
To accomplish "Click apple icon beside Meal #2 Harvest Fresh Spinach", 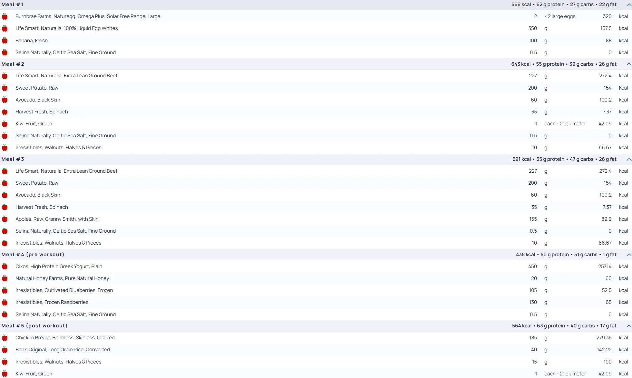I will point(5,112).
